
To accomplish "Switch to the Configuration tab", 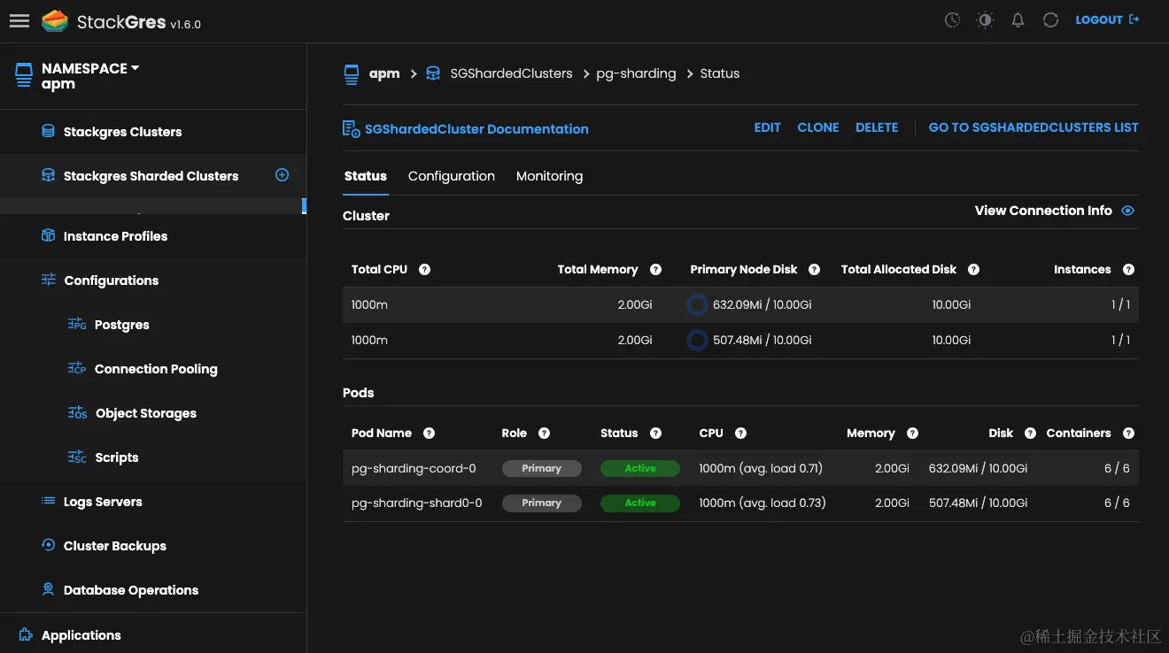I will 451,176.
